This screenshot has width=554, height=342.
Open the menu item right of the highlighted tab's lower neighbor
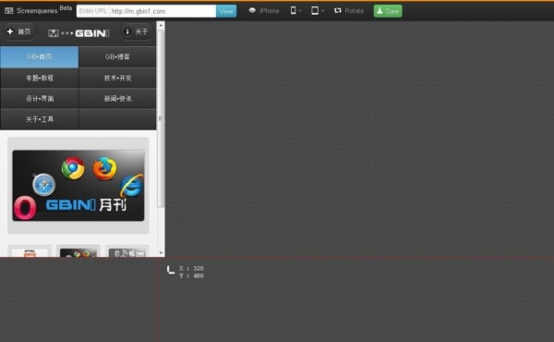[117, 78]
